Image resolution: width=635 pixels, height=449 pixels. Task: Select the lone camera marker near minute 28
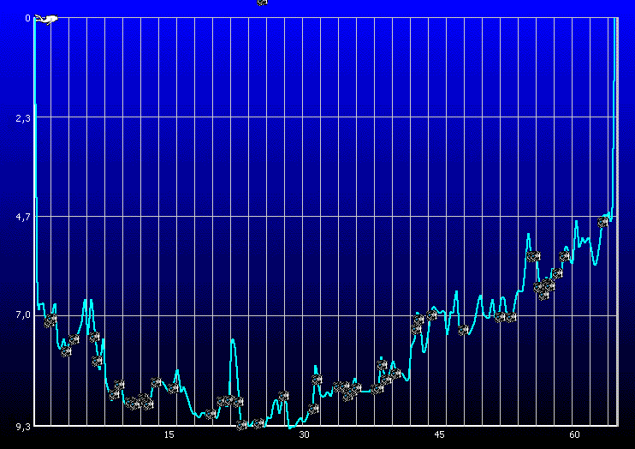click(x=283, y=396)
